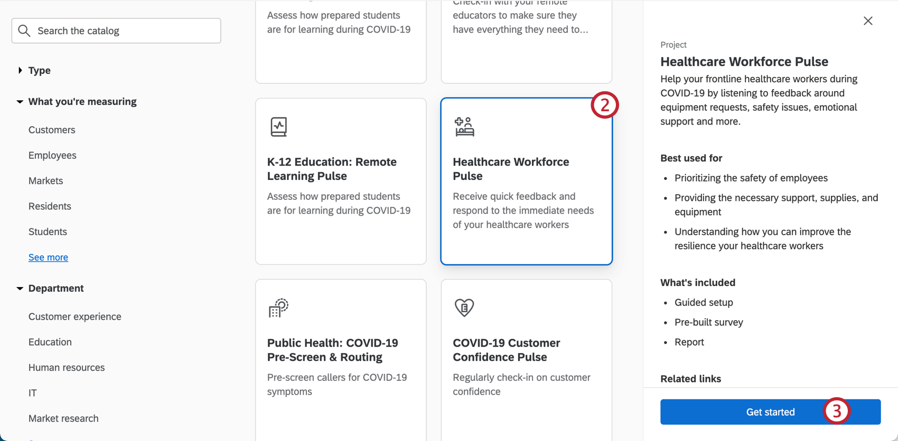Filter catalog by Employees
Viewport: 898px width, 441px height.
tap(52, 155)
